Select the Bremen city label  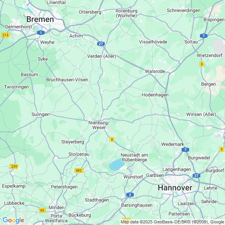(x=40, y=19)
